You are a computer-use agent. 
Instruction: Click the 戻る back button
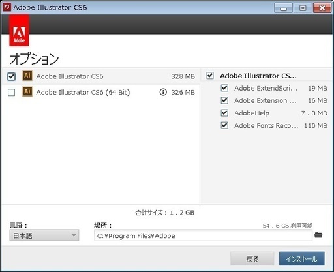tap(252, 259)
